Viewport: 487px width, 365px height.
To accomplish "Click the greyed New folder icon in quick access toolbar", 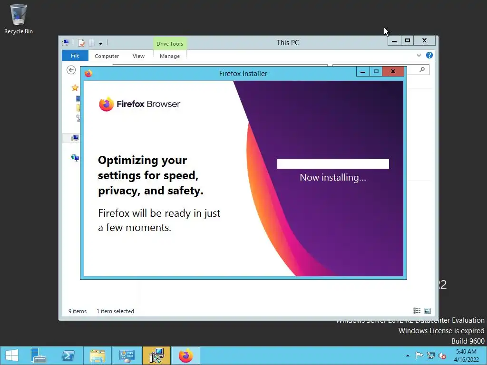I will point(91,42).
